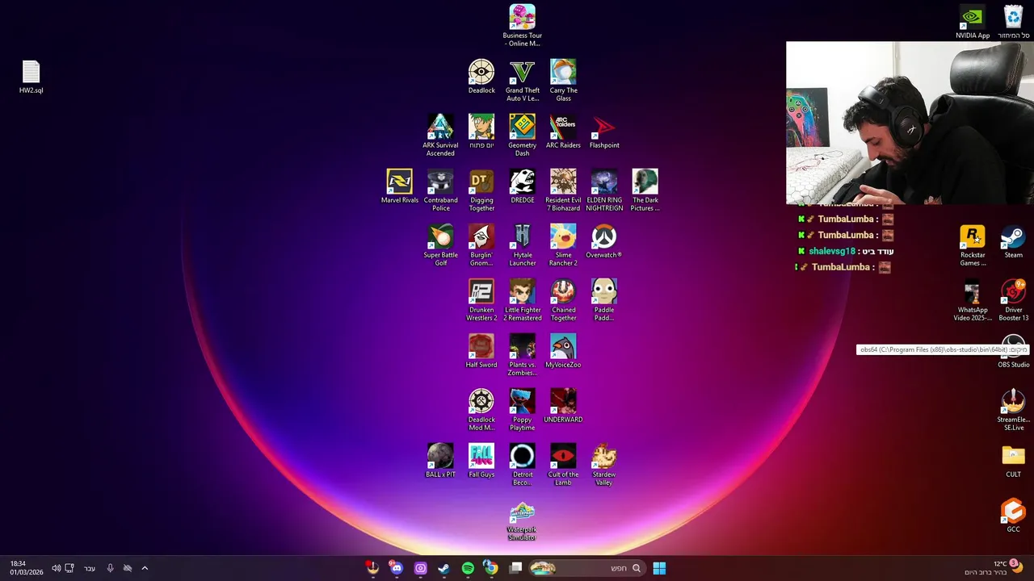Select the Fall Guys icon
The image size is (1034, 581).
[x=481, y=461]
